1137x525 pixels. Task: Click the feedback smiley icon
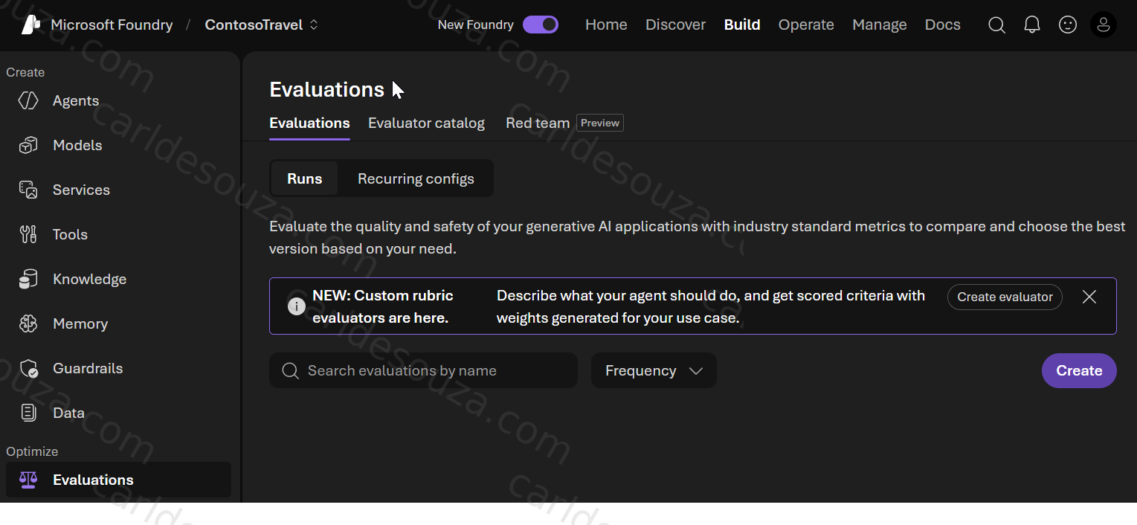point(1068,25)
